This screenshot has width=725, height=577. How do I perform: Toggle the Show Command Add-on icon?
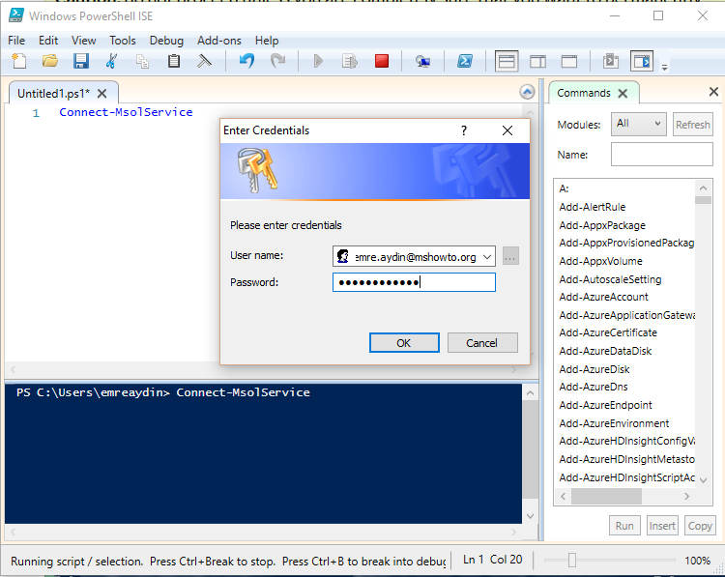click(x=642, y=61)
